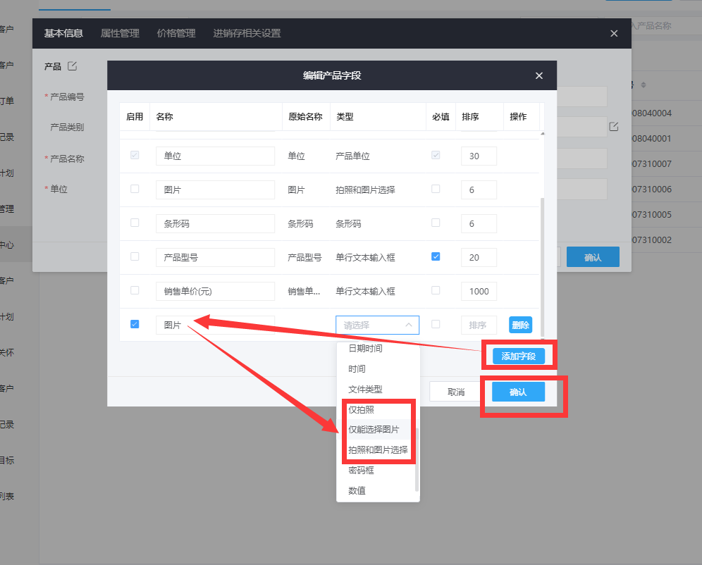Image resolution: width=702 pixels, height=565 pixels.
Task: Enable the 销售单价(元) field checkbox
Action: [135, 290]
